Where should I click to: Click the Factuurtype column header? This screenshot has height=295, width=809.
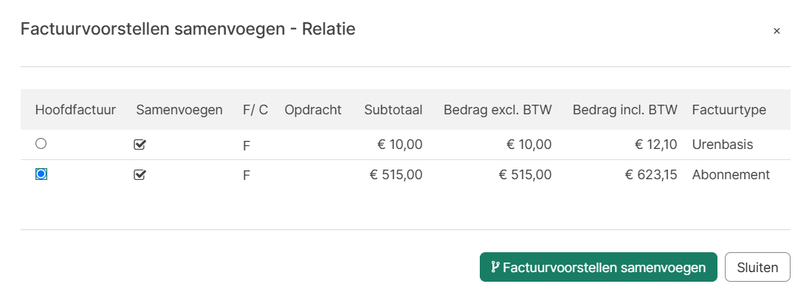click(x=729, y=109)
